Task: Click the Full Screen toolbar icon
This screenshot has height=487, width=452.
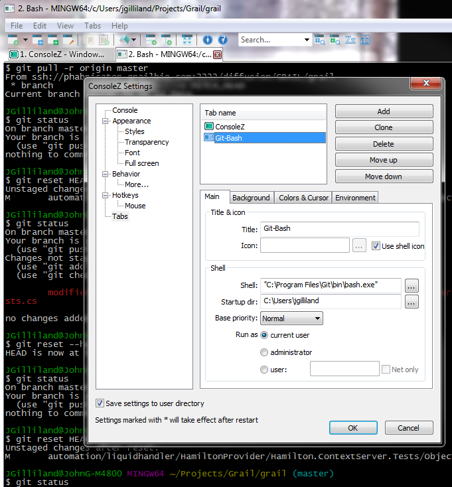Action: (x=187, y=40)
